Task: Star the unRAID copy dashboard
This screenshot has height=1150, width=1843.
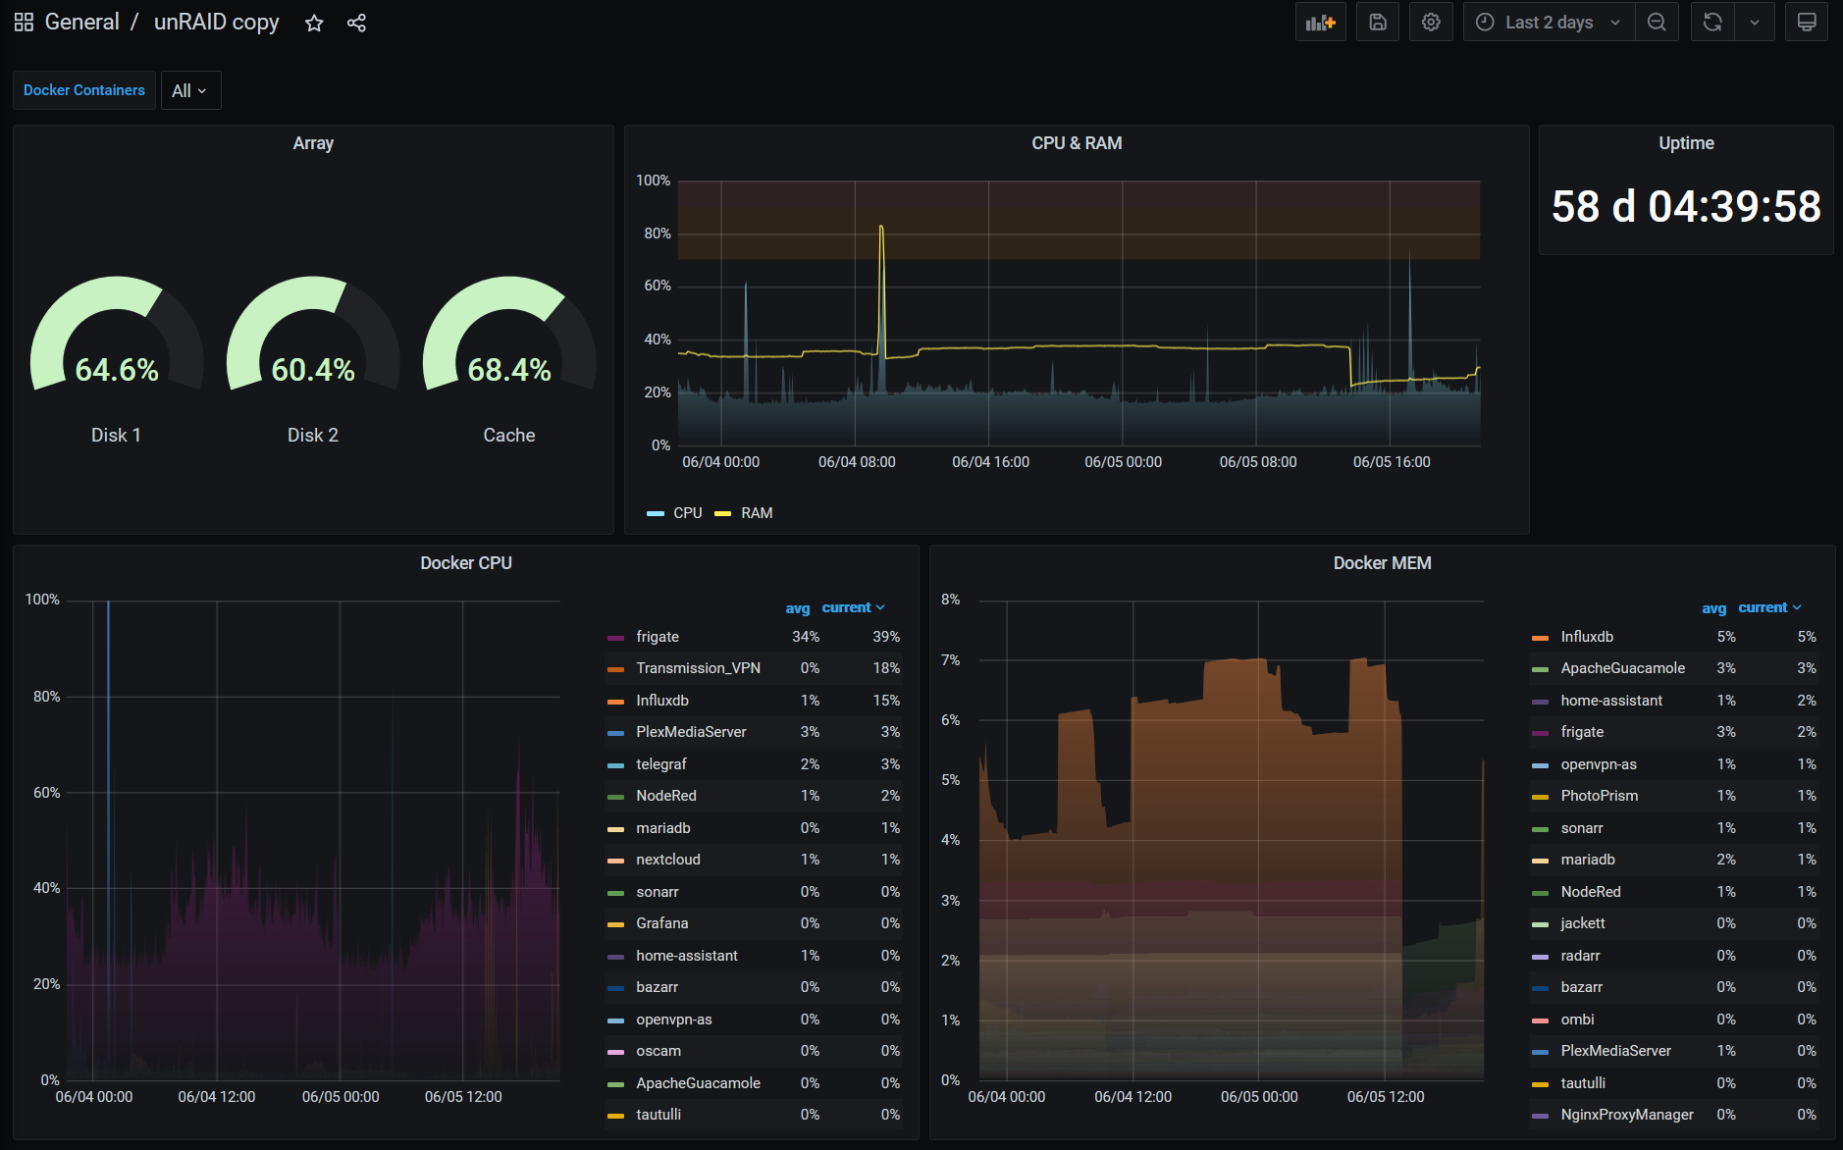Action: click(314, 23)
